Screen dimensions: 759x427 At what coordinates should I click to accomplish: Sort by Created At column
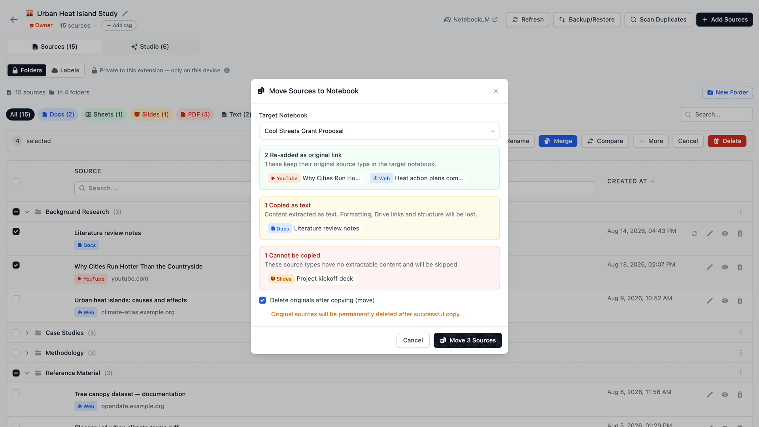(x=631, y=181)
